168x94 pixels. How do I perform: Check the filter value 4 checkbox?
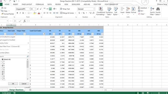2,68
